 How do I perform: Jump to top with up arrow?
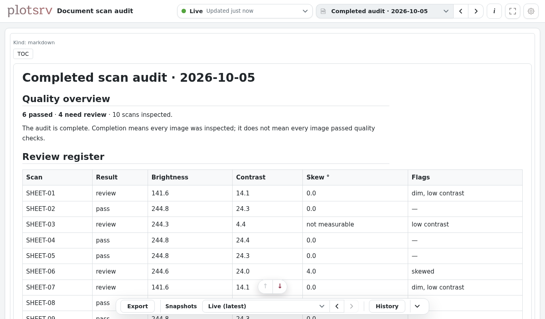[265, 286]
